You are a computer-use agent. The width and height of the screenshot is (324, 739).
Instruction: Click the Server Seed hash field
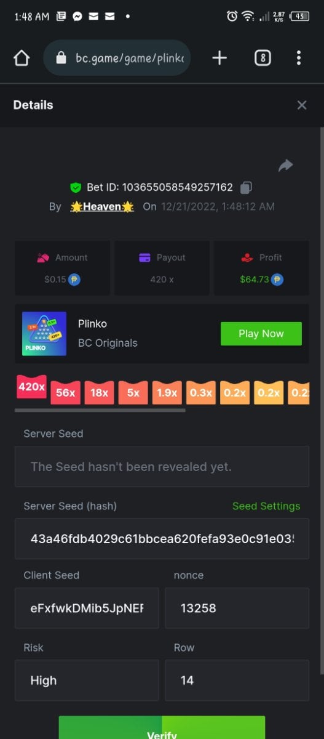coord(162,538)
